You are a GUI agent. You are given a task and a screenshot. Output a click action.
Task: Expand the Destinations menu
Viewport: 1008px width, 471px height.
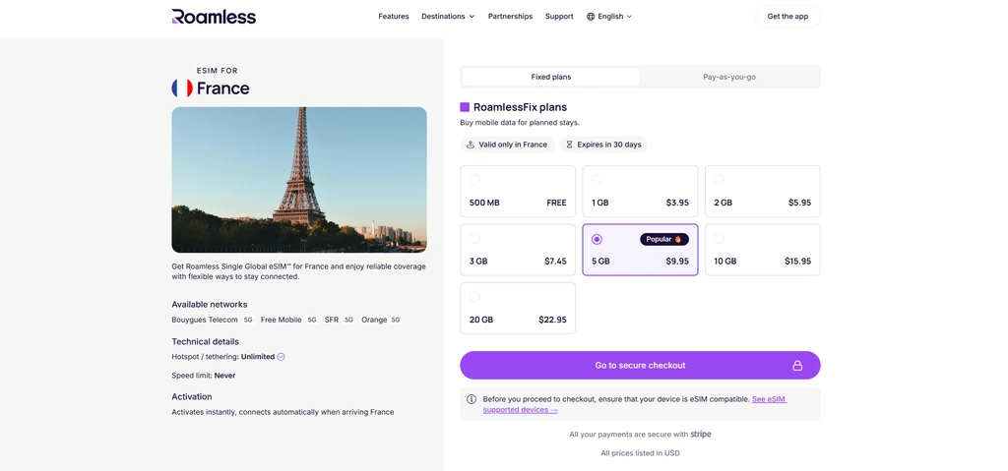tap(448, 16)
